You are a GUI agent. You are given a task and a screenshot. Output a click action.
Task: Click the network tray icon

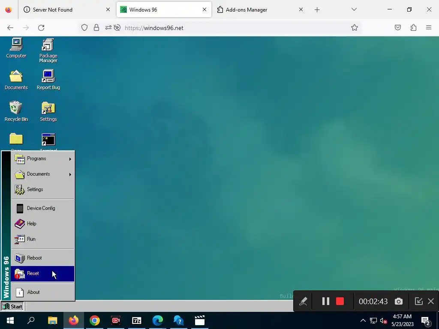pos(373,320)
